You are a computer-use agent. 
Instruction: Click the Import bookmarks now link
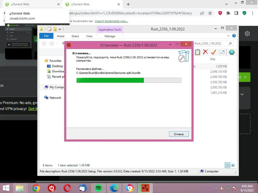(111, 21)
